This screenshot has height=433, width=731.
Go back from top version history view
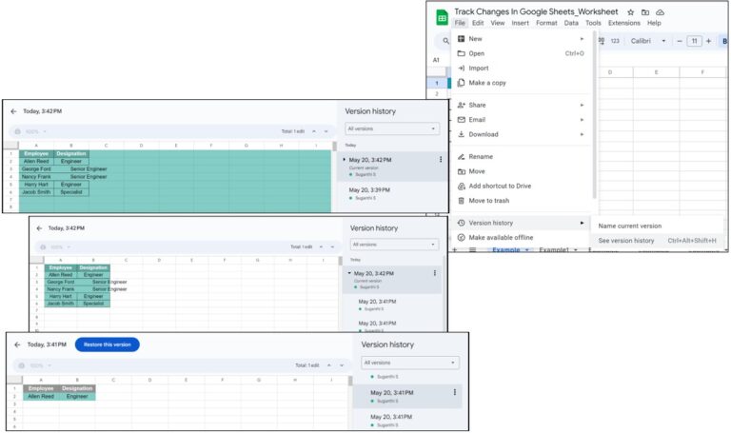pos(13,111)
